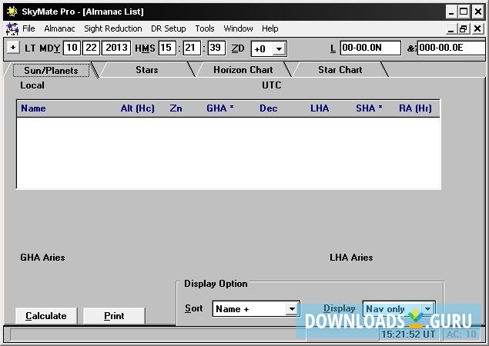The width and height of the screenshot is (489, 346).
Task: Click the LT MDY label
Action: 42,48
